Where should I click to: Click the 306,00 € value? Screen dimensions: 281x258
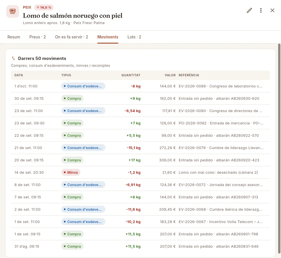pos(167,160)
